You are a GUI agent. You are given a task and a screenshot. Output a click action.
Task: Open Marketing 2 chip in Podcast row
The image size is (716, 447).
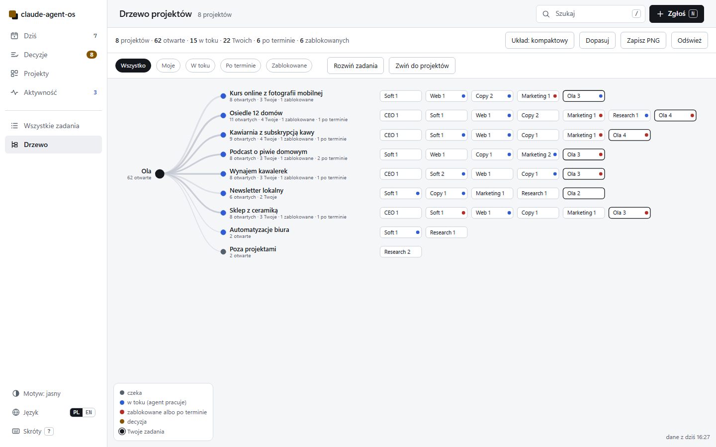(538, 154)
